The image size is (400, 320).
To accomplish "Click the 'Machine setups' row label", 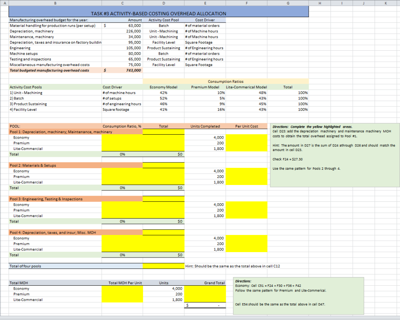I will point(55,53).
